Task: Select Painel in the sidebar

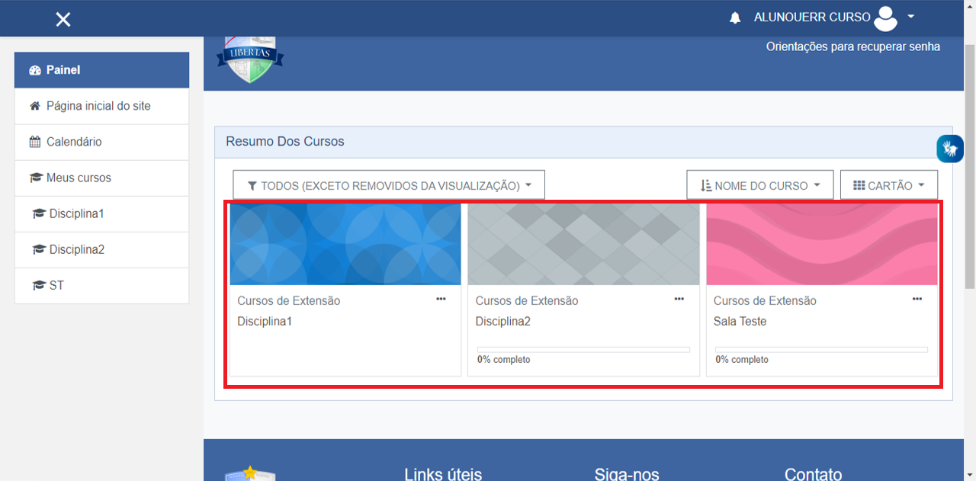Action: coord(101,70)
